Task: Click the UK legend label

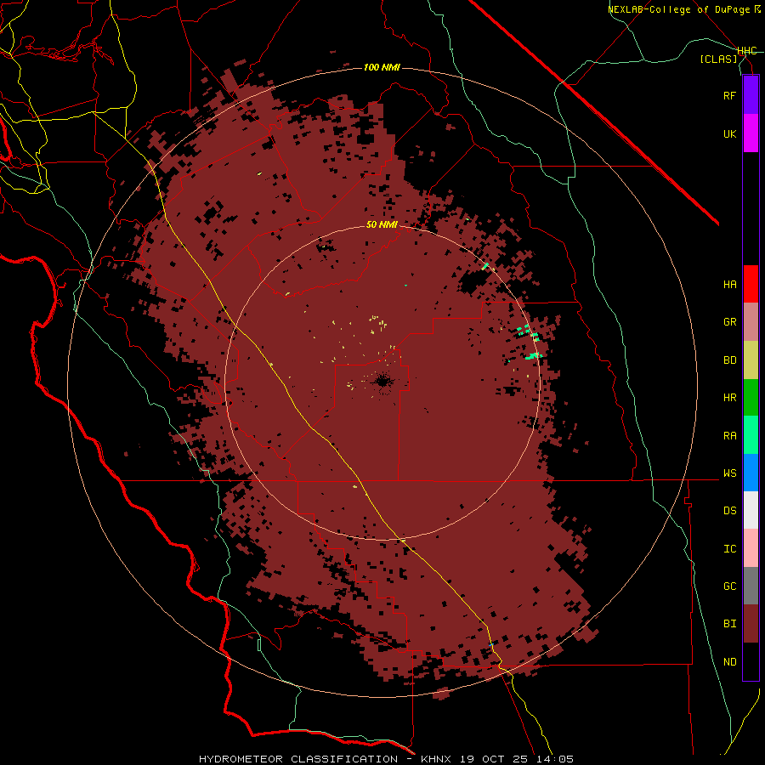Action: [x=729, y=133]
